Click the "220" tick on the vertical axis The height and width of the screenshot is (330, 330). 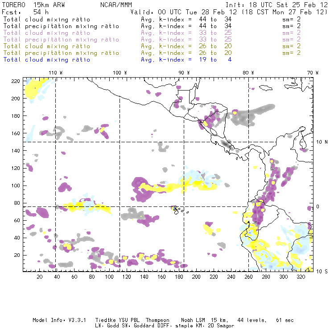(x=16, y=81)
